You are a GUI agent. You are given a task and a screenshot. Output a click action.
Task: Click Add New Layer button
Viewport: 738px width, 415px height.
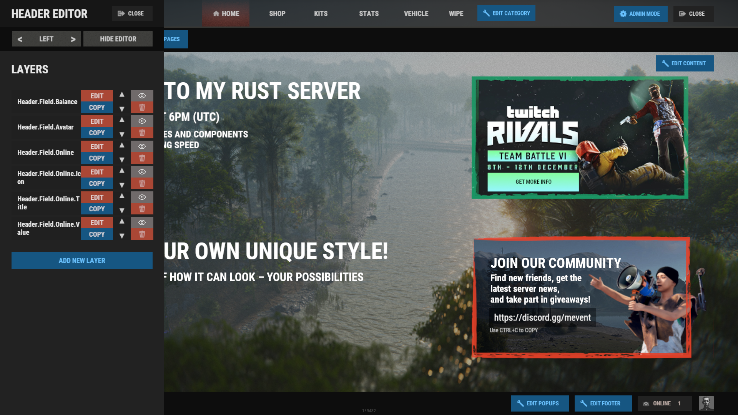82,261
